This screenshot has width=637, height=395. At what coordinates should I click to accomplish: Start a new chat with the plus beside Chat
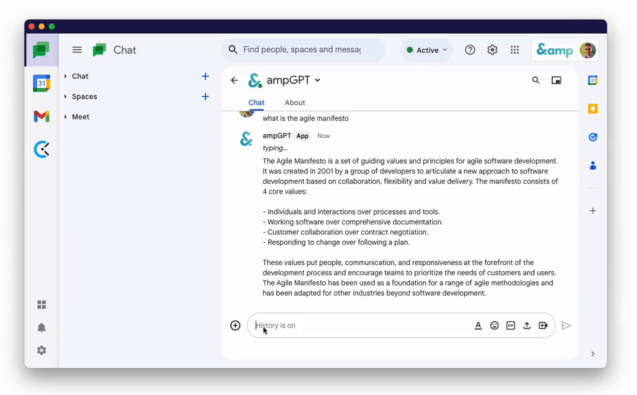click(x=205, y=76)
